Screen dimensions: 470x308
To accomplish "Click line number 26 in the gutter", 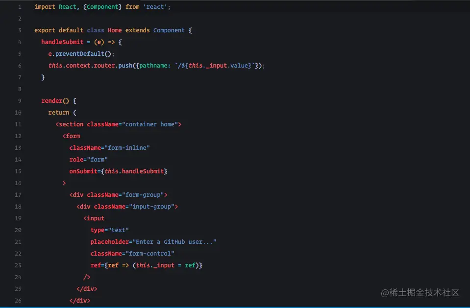I will click(18, 300).
